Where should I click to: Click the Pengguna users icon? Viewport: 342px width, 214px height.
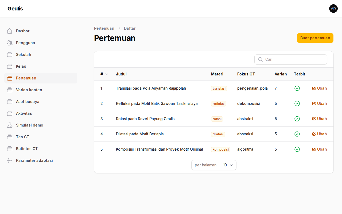pyautogui.click(x=10, y=43)
